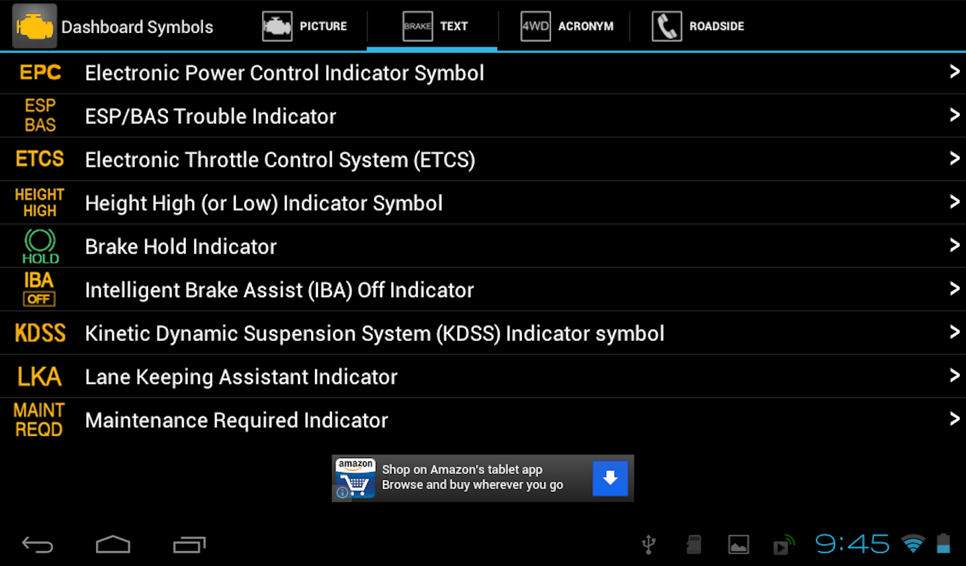Open the recent apps button
Screen dimensions: 966x566
[x=189, y=545]
